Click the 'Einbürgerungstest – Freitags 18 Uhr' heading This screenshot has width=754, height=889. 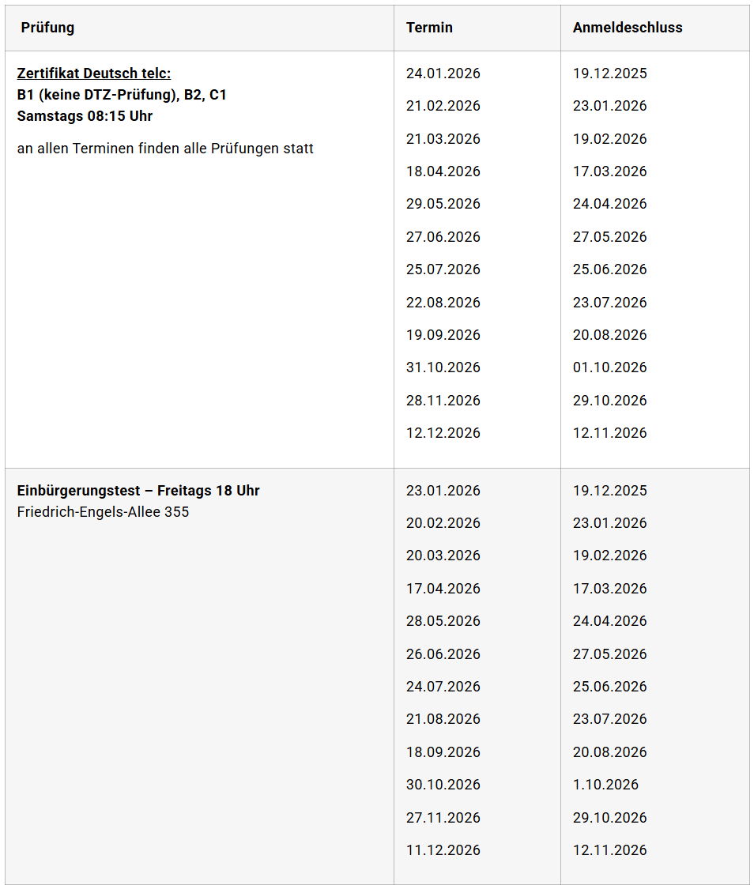point(138,491)
